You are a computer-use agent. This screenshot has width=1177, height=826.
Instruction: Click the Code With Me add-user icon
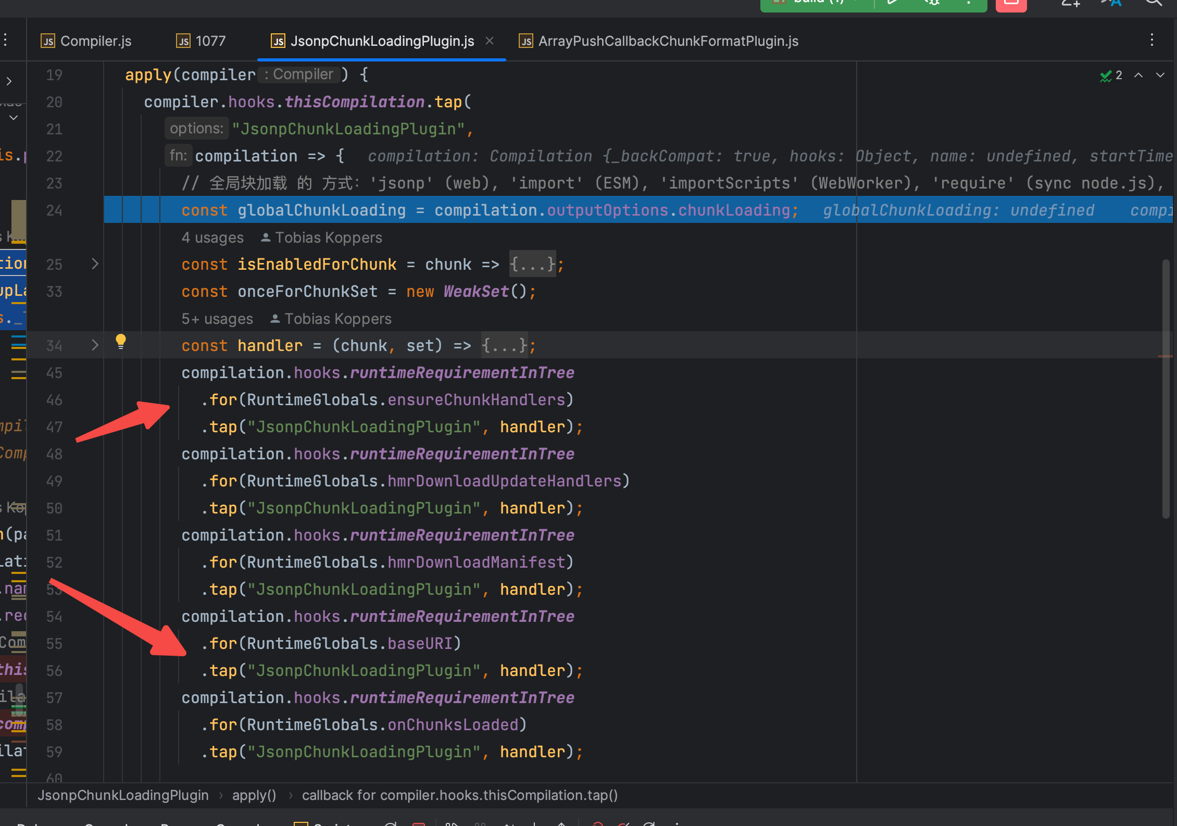point(1070,3)
